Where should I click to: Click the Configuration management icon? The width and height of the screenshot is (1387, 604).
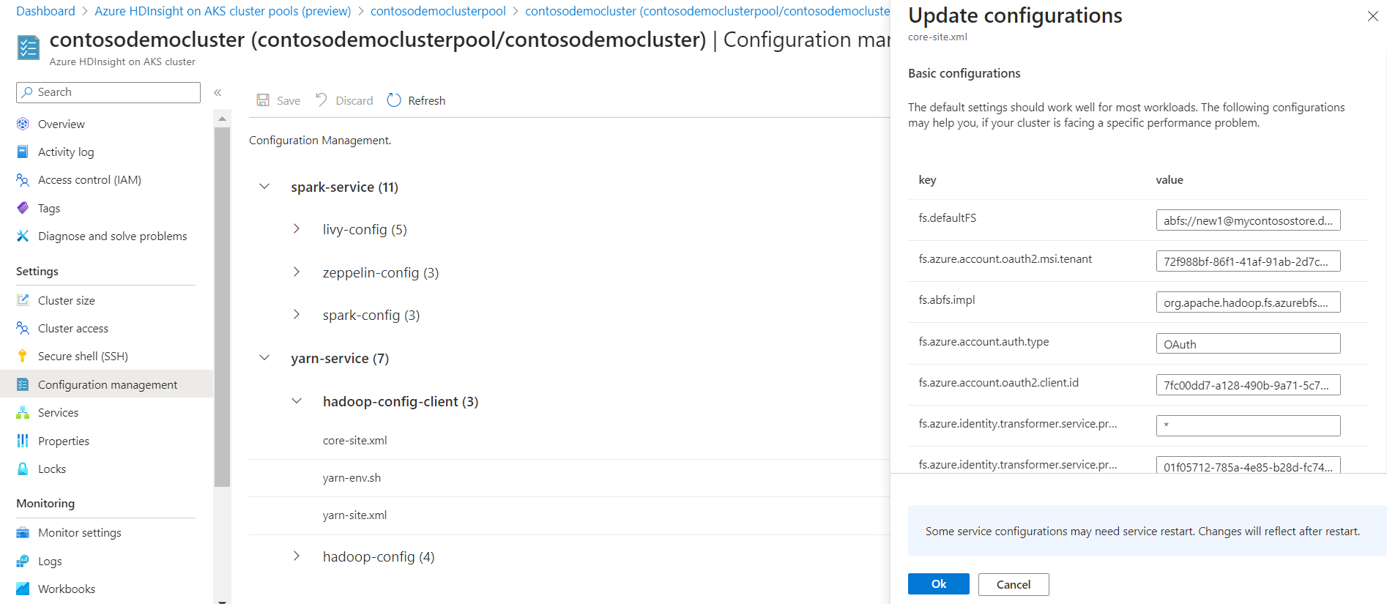[23, 384]
